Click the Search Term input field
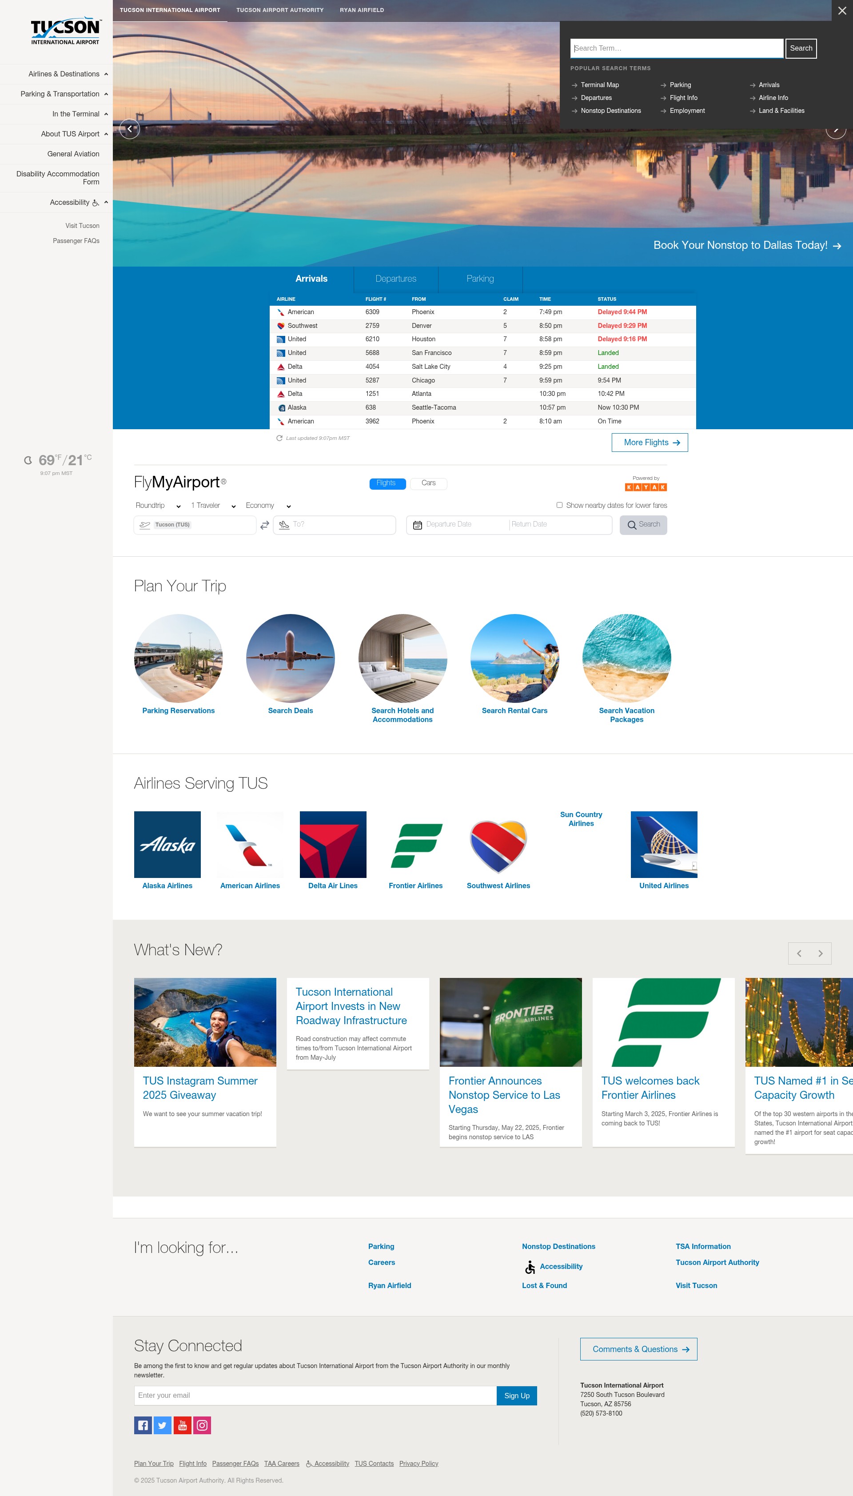This screenshot has width=853, height=1496. click(x=677, y=48)
